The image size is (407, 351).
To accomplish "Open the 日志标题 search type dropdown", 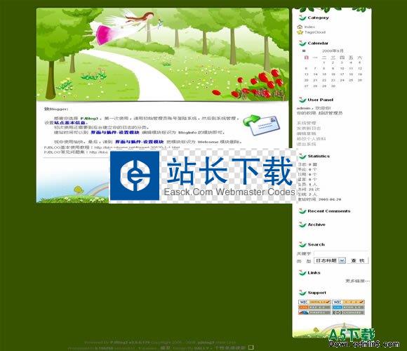I will 330,260.
